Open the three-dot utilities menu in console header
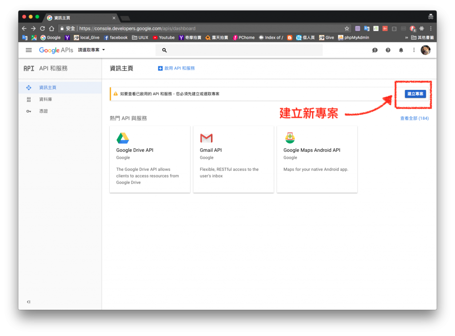This screenshot has height=336, width=455. point(414,50)
